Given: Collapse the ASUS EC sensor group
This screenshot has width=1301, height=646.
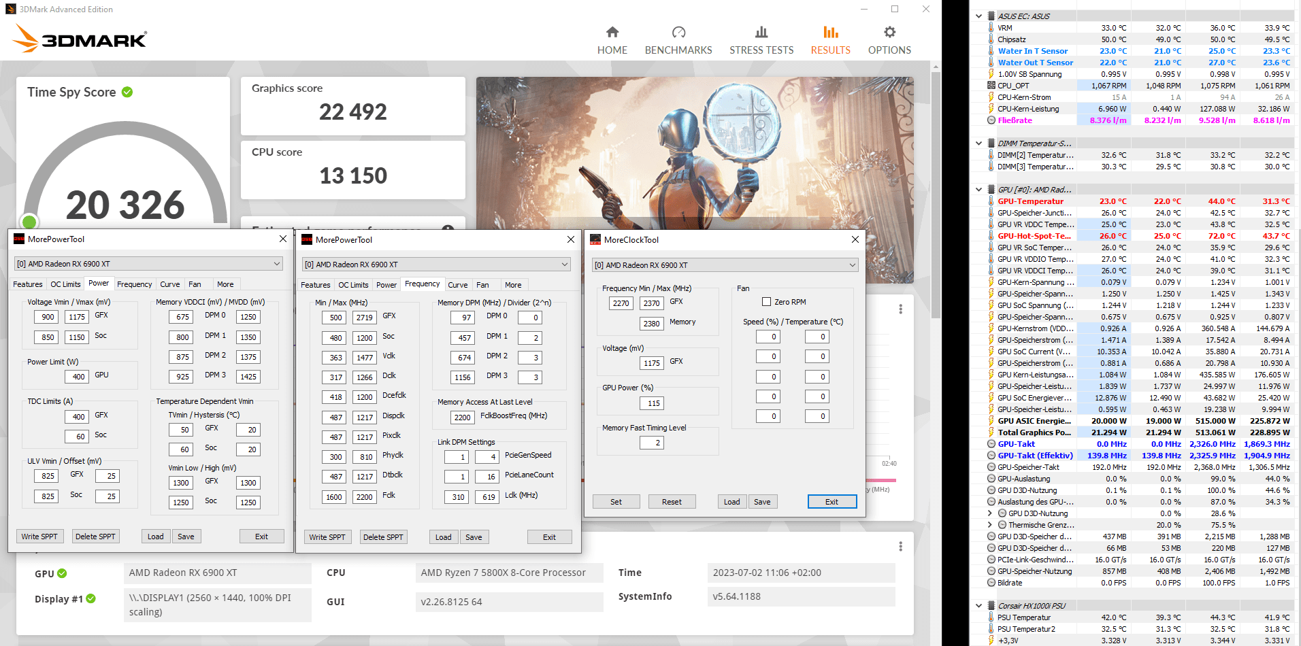Looking at the screenshot, I should [x=979, y=16].
